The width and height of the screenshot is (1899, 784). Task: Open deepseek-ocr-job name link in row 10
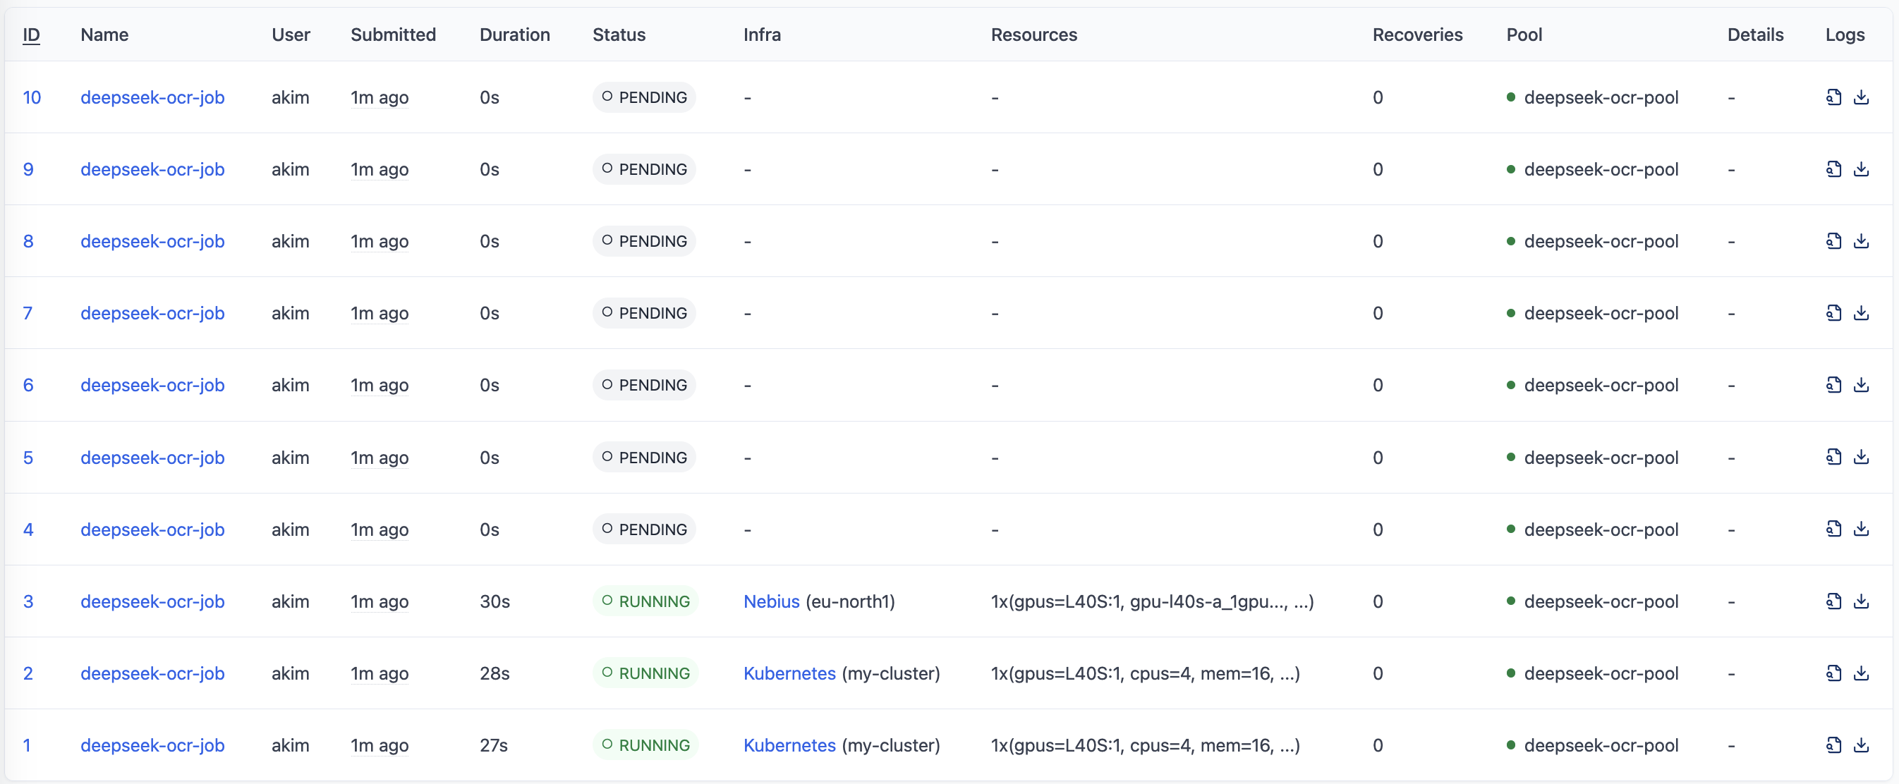pos(152,97)
